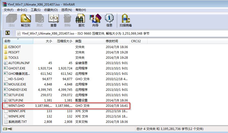This screenshot has height=133, width=228.
Task: Click the 2010/12/18 date of HD-5.GHO
Action: coord(117,79)
